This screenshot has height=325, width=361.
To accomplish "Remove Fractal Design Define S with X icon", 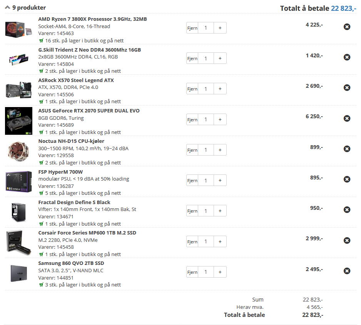I will (347, 209).
